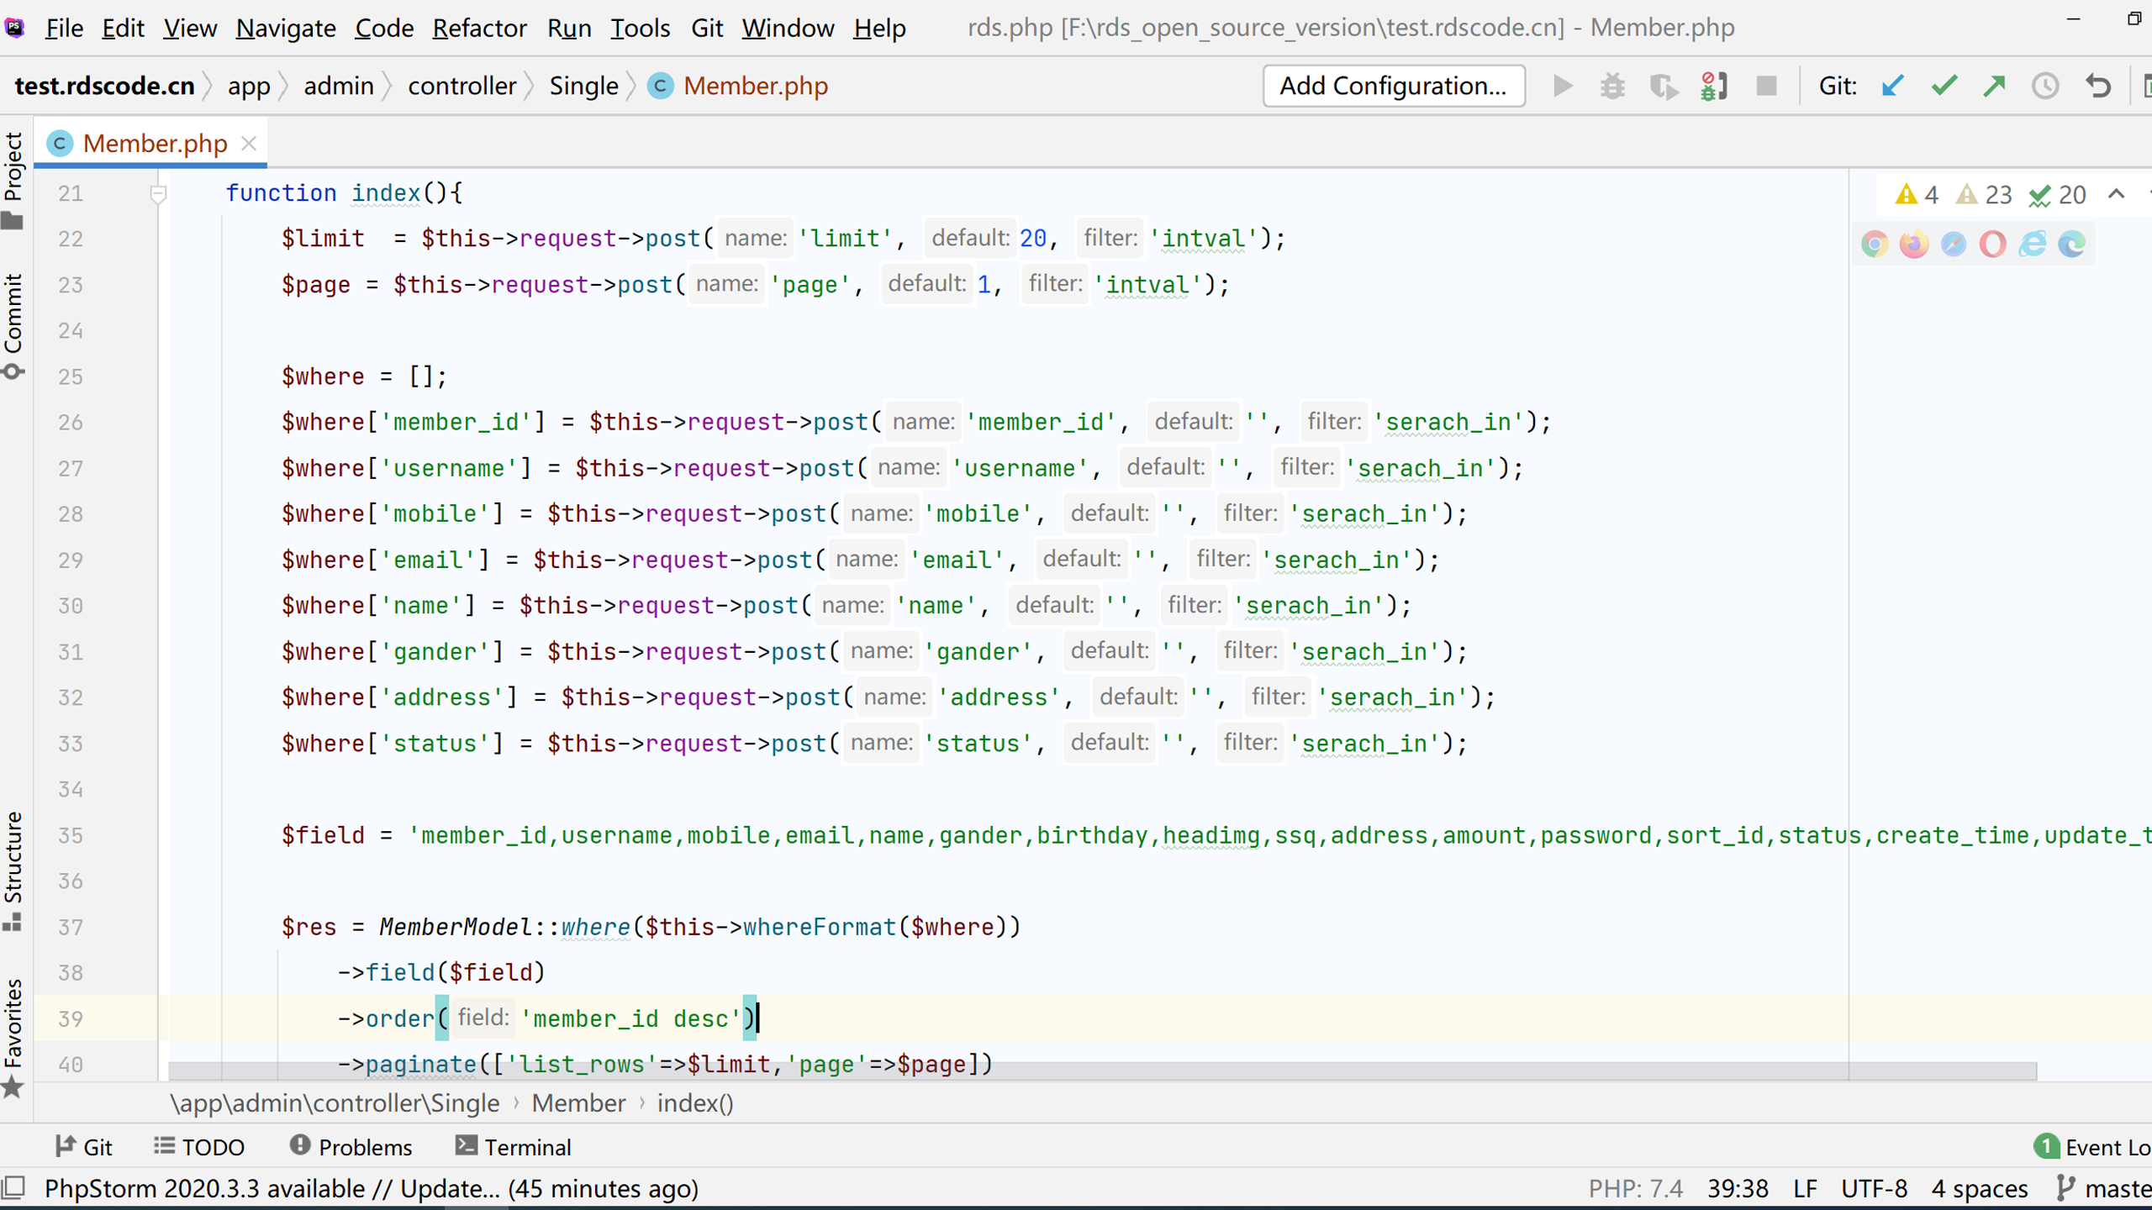
Task: Change UTF-8 file encoding
Action: (1874, 1189)
